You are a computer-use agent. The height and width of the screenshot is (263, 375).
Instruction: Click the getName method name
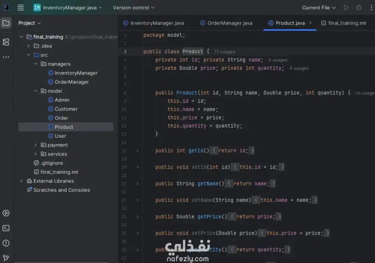(x=208, y=184)
